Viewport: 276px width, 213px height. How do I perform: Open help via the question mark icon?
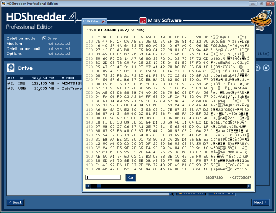pos(257,68)
